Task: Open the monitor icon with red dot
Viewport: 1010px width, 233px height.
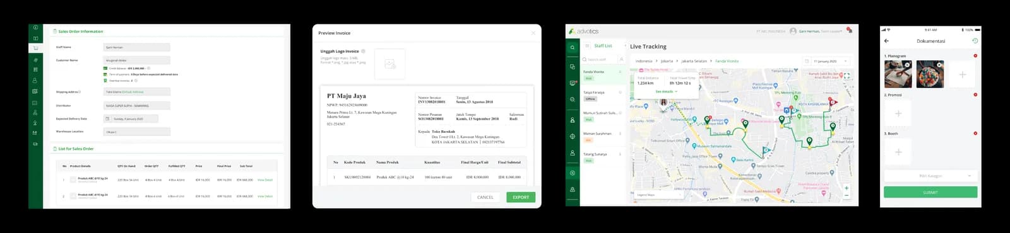Action: pos(573,83)
